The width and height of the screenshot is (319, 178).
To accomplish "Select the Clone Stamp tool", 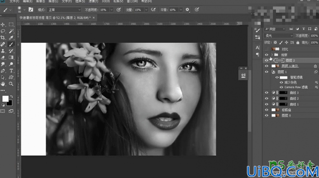I will point(3,51).
